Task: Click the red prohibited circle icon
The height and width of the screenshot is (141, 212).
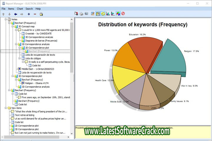Action: click(123, 14)
